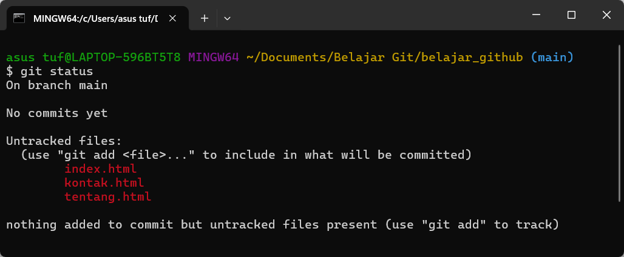Open a new tab with plus button
Image resolution: width=624 pixels, height=257 pixels.
pyautogui.click(x=205, y=18)
